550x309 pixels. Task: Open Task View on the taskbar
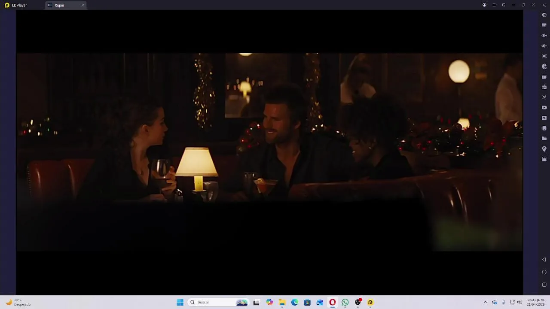click(x=256, y=302)
